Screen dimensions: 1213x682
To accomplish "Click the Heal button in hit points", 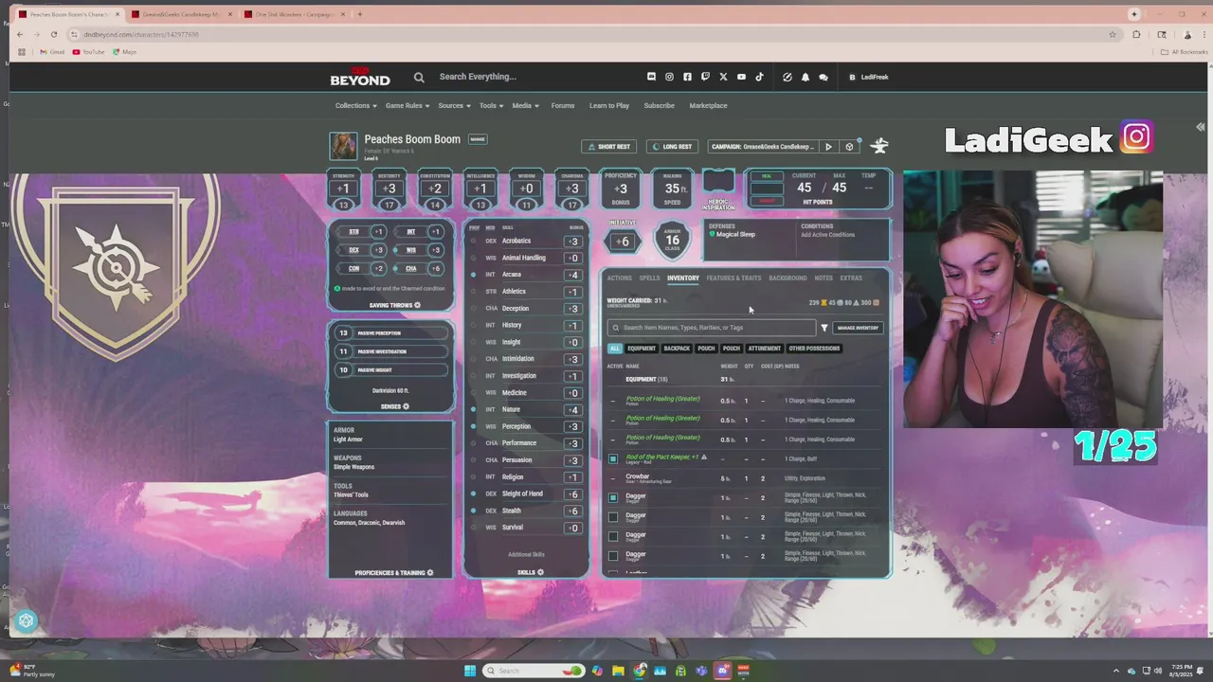I will [x=767, y=176].
